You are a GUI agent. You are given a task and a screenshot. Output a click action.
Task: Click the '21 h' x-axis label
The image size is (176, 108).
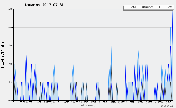(153, 102)
